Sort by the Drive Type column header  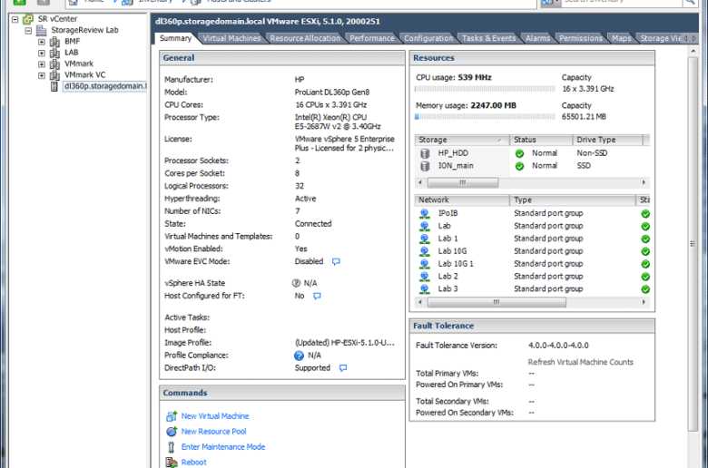(x=607, y=140)
